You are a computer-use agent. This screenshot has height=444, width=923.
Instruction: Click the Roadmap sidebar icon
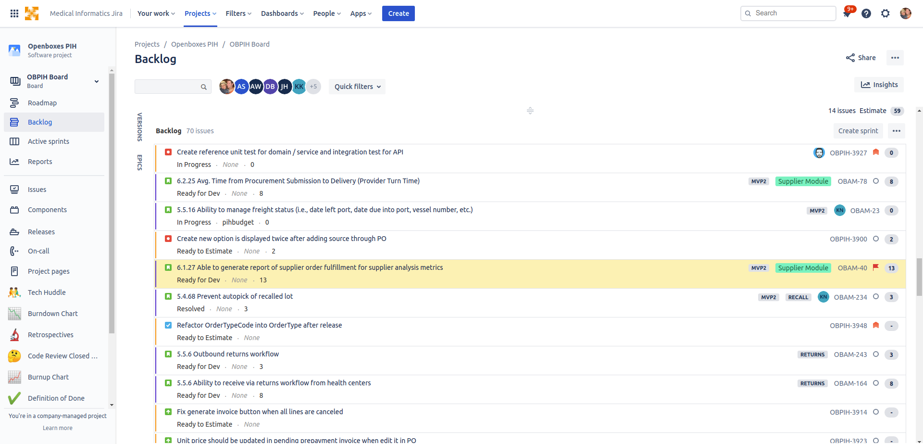[14, 103]
